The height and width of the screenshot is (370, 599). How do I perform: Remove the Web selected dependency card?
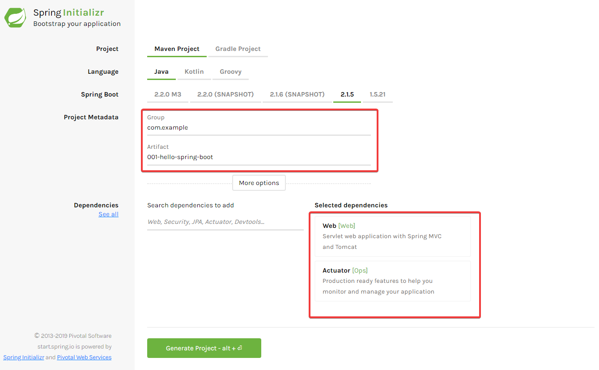pyautogui.click(x=393, y=236)
